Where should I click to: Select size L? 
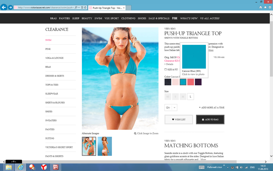coord(190,97)
